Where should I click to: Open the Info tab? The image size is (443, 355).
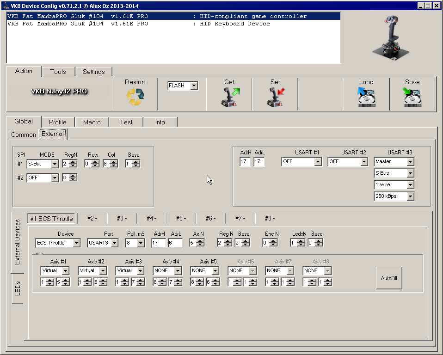pos(160,122)
